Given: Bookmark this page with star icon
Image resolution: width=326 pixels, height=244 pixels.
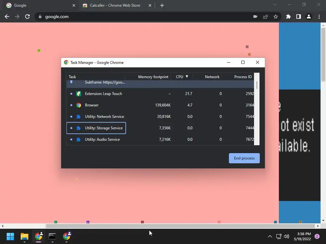Looking at the screenshot, I should pos(276,17).
